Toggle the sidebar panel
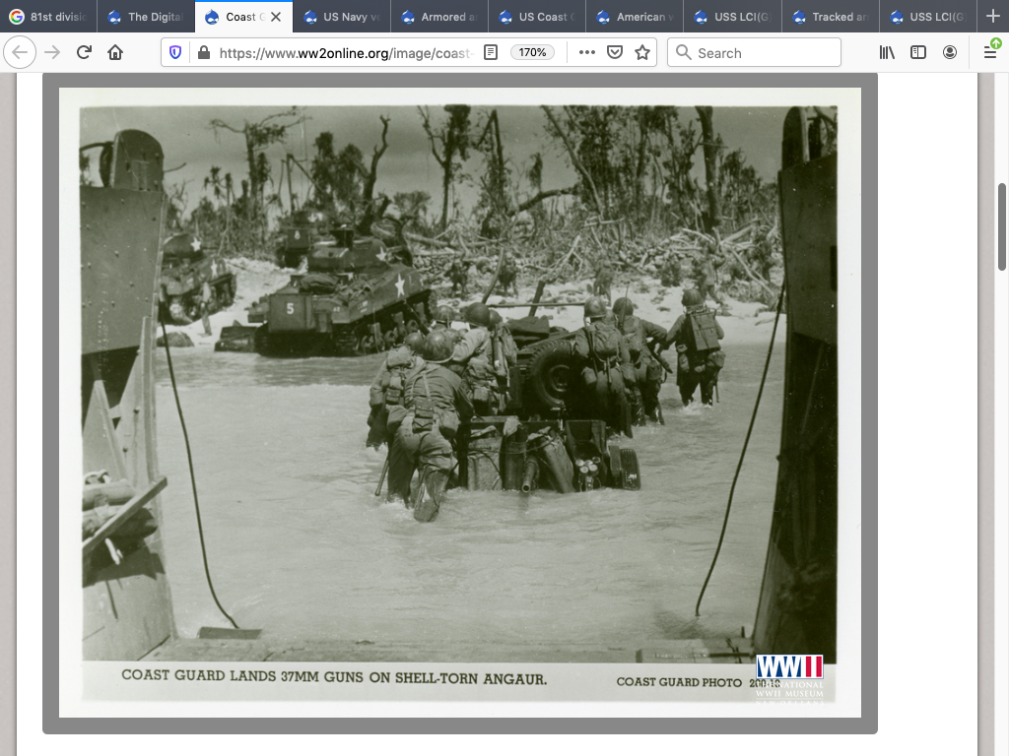This screenshot has width=1009, height=756. (x=918, y=53)
